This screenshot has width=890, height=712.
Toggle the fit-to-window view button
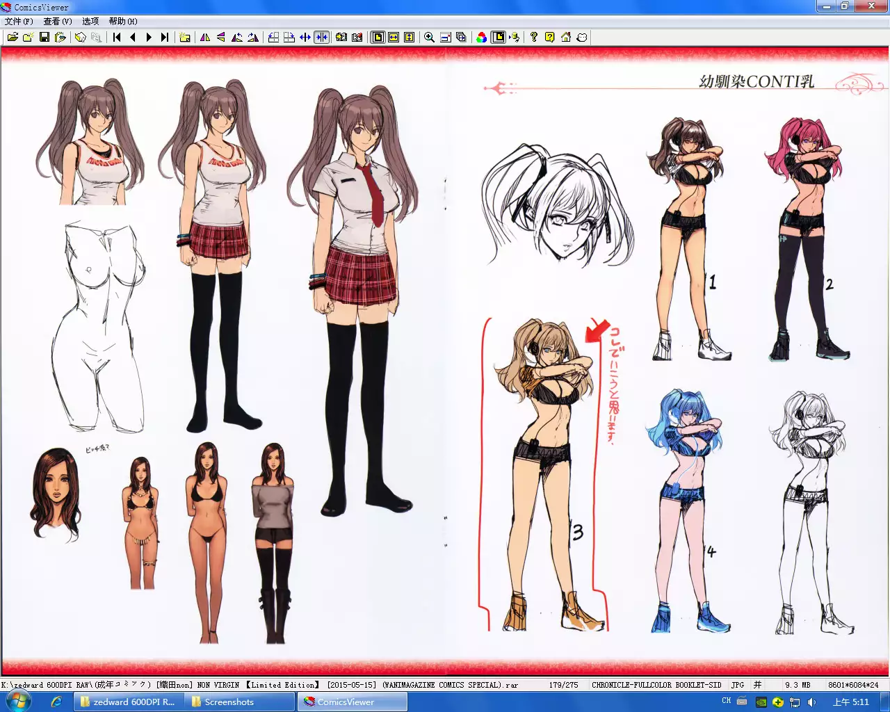pos(378,38)
